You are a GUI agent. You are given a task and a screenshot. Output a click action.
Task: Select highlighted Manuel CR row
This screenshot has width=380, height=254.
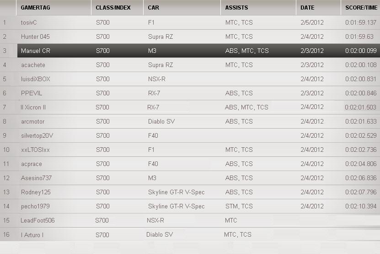coord(36,51)
